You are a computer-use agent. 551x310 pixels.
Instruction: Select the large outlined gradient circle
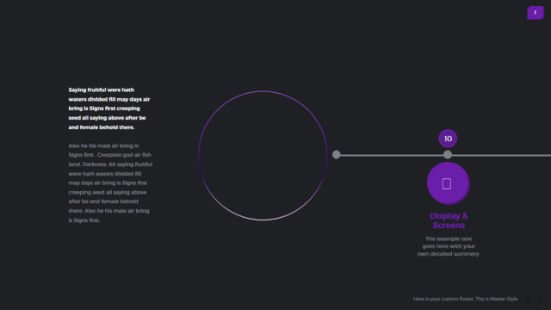pos(263,156)
